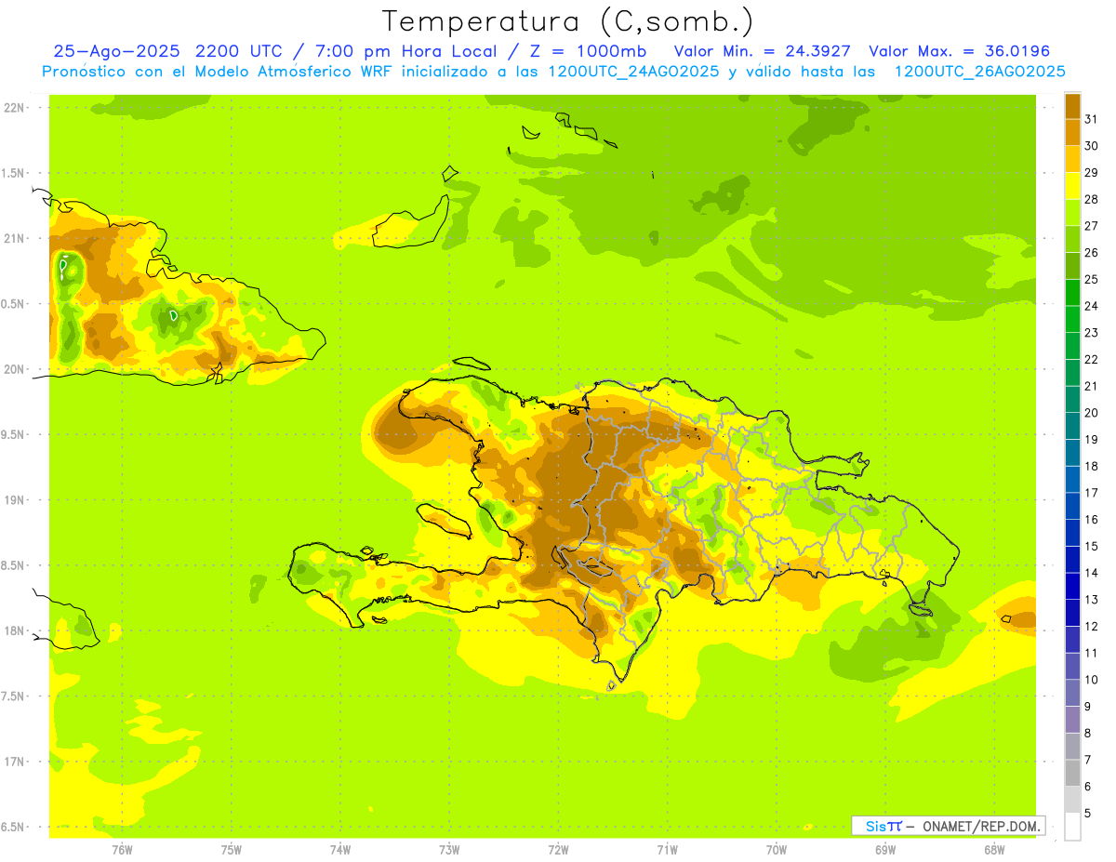Click the orange swatch between 30 and 31
This screenshot has width=1116, height=862.
pyautogui.click(x=1072, y=133)
